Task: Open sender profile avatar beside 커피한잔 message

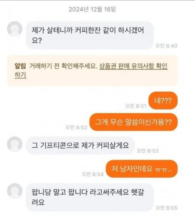Action: coord(15,29)
